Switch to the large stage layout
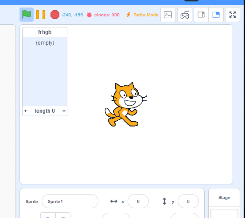 pos(216,15)
